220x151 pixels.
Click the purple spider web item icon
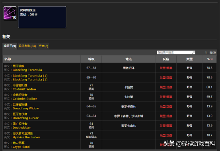tap(10, 13)
